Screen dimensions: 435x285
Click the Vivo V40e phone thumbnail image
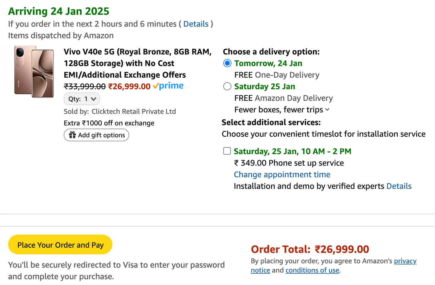point(34,72)
